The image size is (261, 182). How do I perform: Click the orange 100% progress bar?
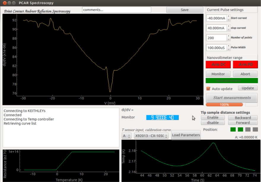(x=224, y=105)
